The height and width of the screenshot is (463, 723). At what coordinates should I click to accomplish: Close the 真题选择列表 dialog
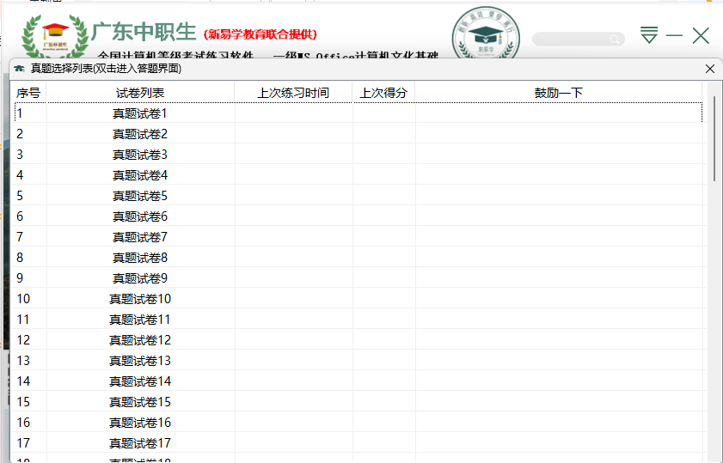[709, 69]
